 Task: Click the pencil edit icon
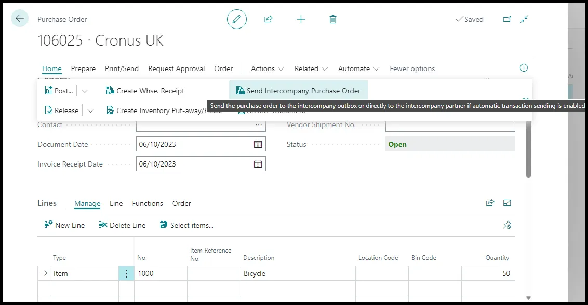click(x=237, y=19)
